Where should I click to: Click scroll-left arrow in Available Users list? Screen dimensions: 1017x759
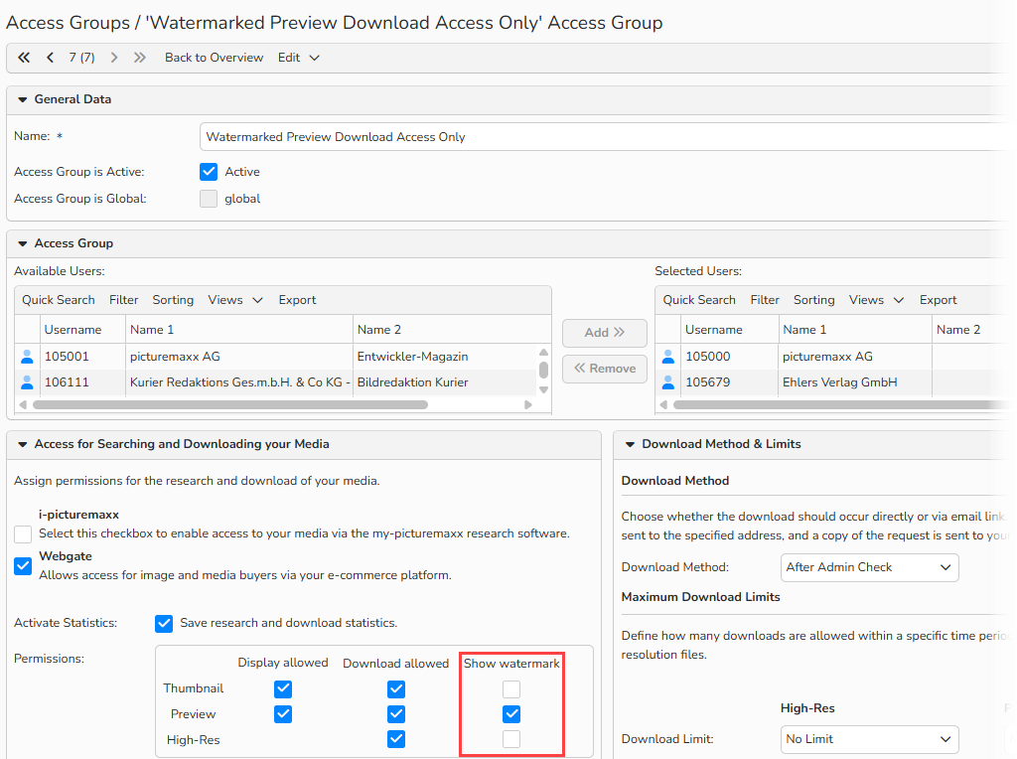[24, 404]
